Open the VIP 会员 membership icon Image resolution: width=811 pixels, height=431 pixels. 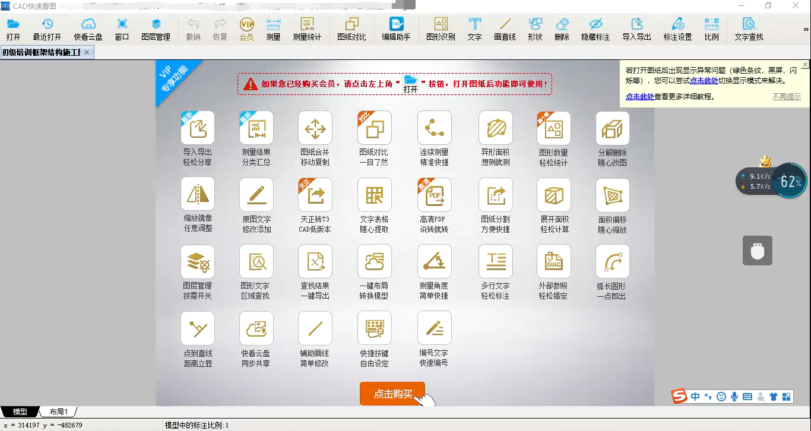[x=246, y=29]
